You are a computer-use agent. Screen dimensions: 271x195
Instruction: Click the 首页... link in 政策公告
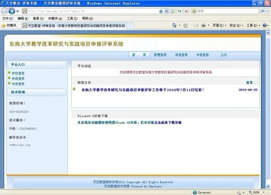[252, 83]
